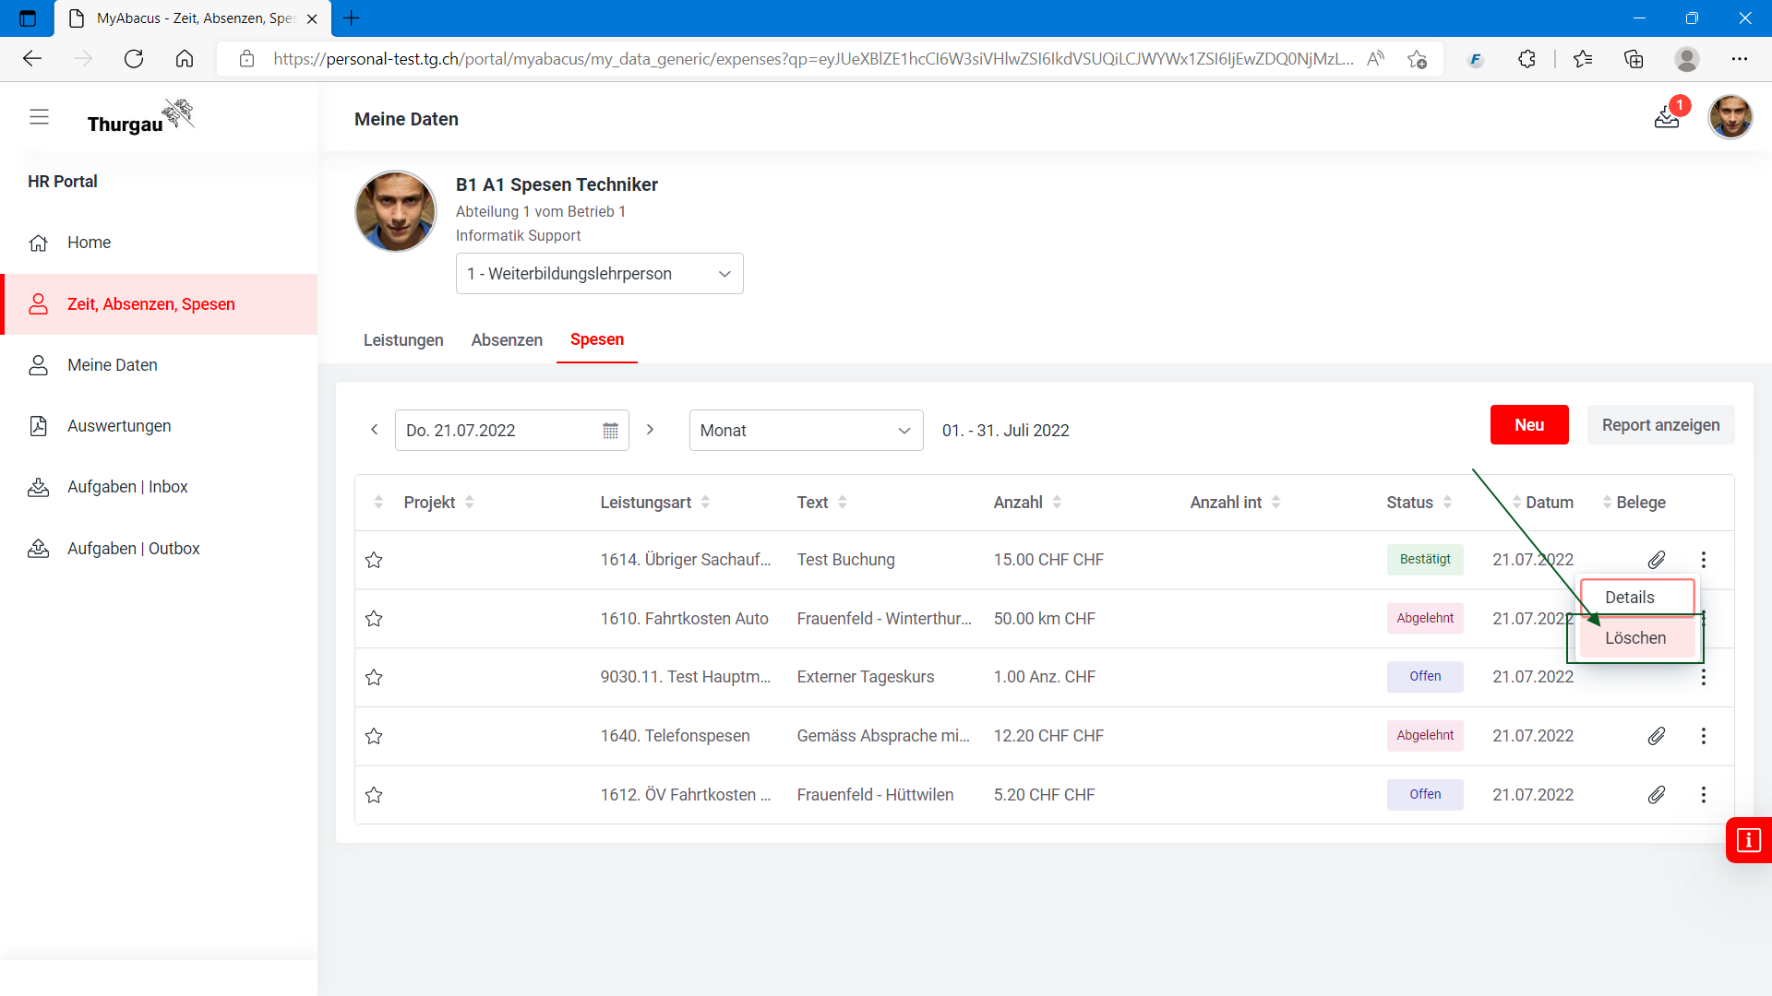Viewport: 1772px width, 996px height.
Task: Click the date input field
Action: tap(498, 431)
